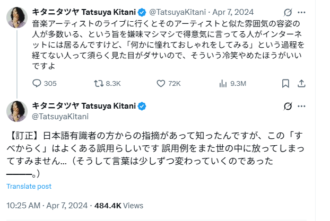Click the Translate post link
Screen dimensions: 330x221
pyautogui.click(x=29, y=186)
